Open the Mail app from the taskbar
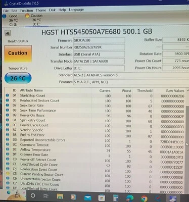Screen dimensions: 189x202 (88, 197)
